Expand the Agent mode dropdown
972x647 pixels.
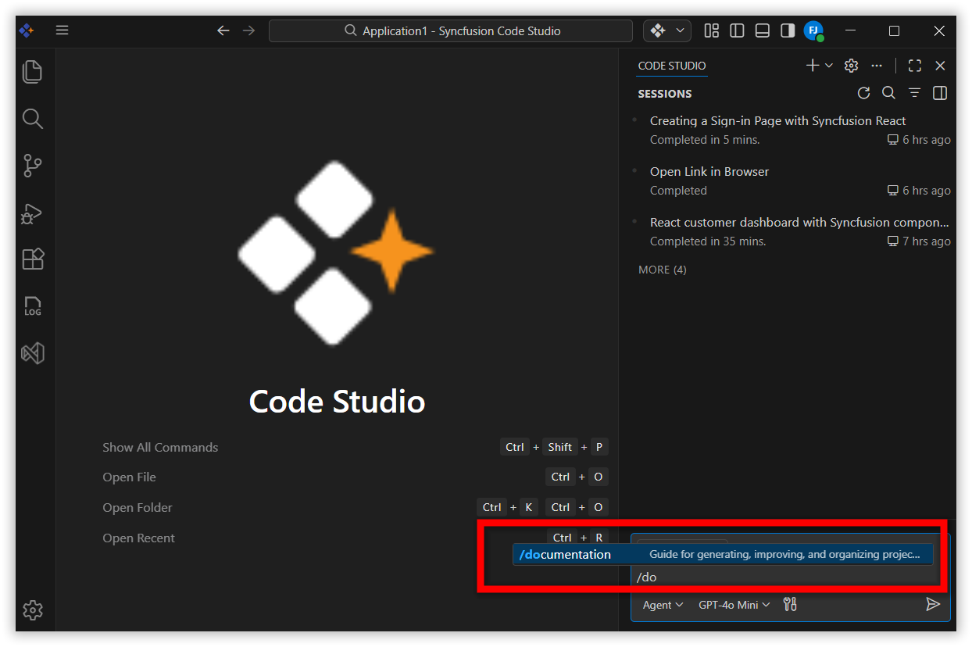[x=663, y=605]
